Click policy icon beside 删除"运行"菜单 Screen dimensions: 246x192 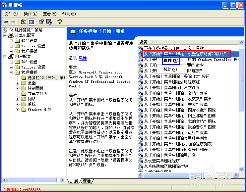[141, 133]
